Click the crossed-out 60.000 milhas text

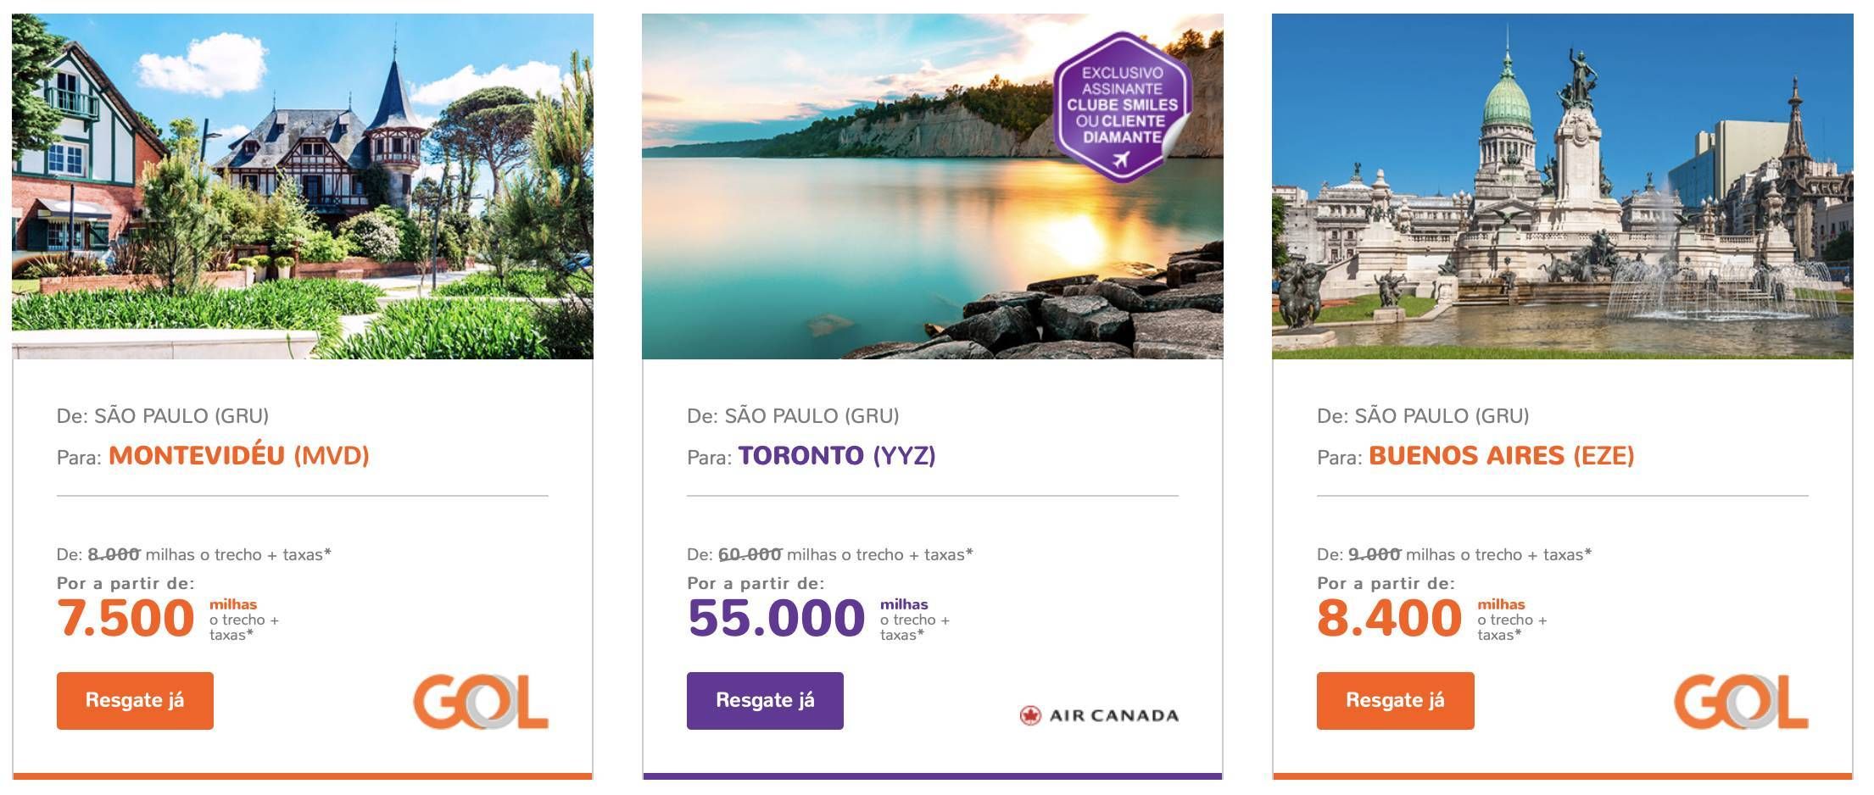point(750,554)
